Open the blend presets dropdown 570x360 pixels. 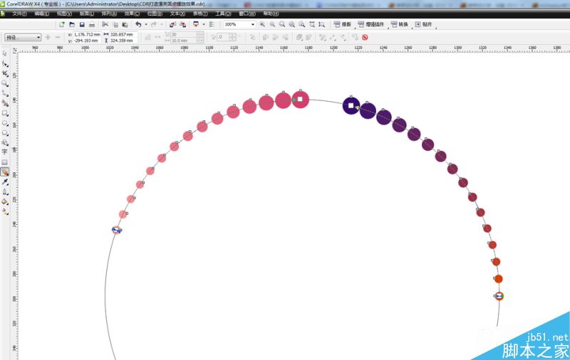coord(23,38)
